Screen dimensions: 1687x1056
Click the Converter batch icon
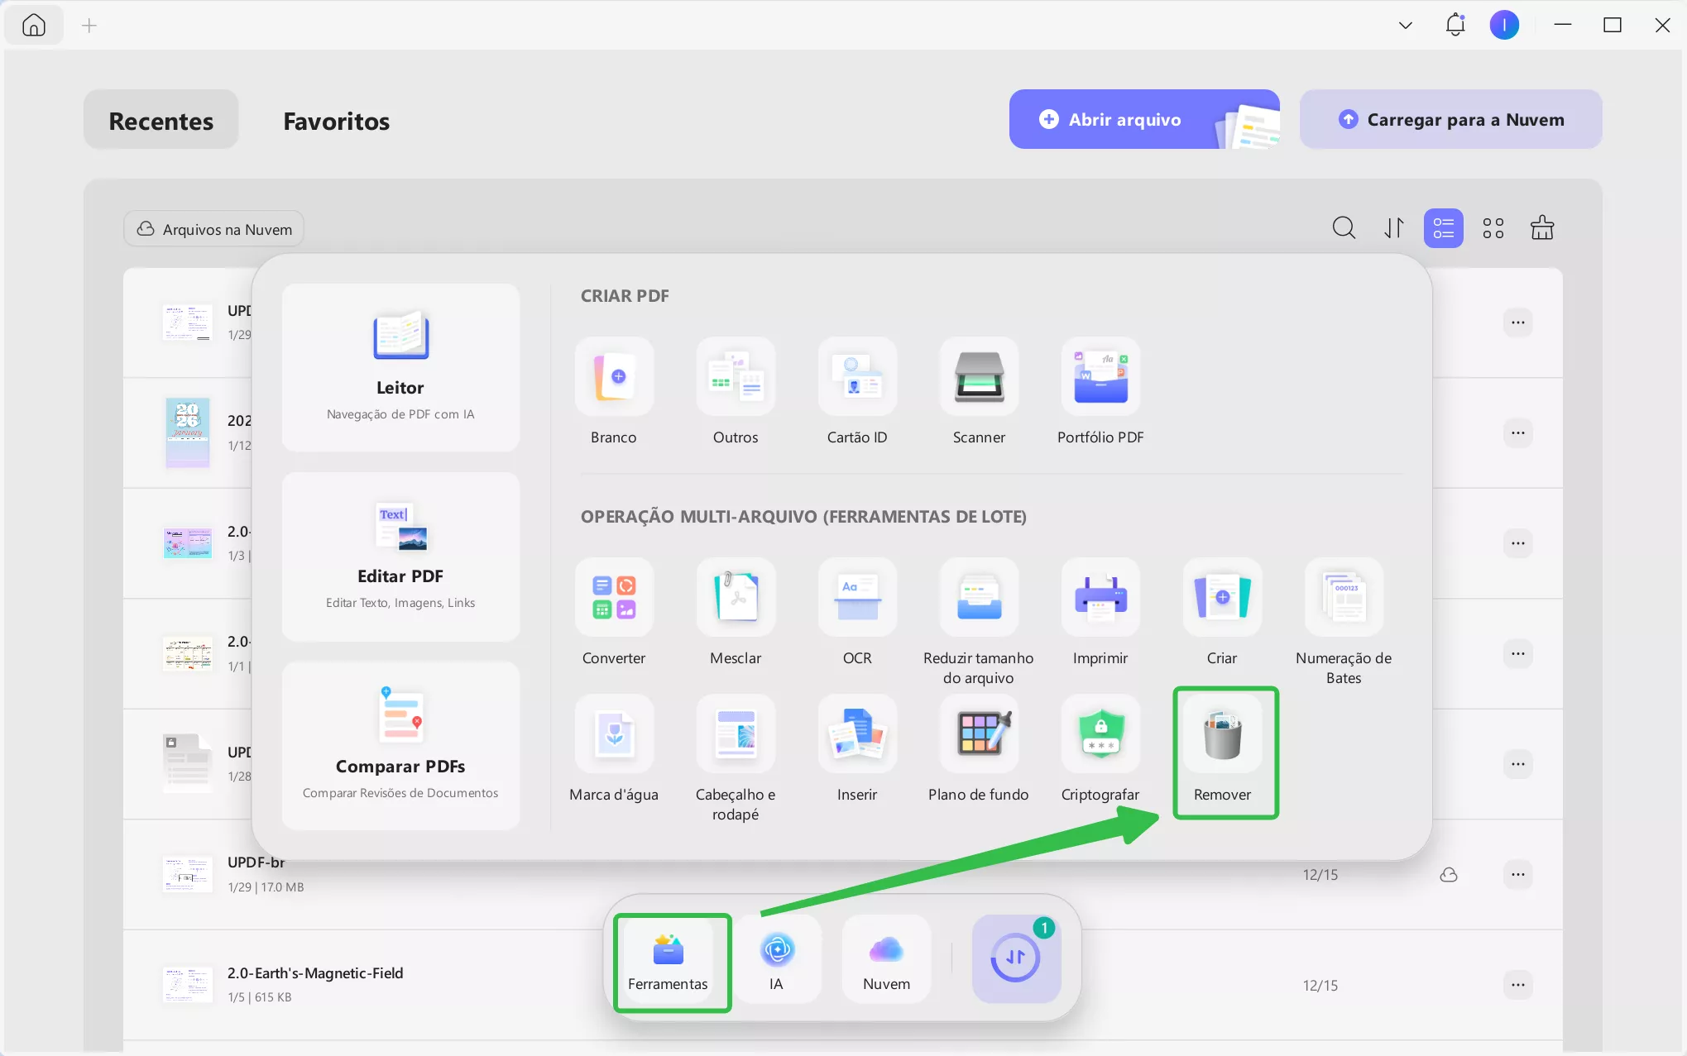[614, 598]
